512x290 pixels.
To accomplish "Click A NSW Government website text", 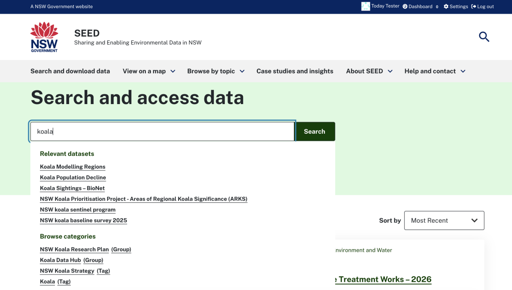I will pyautogui.click(x=61, y=6).
